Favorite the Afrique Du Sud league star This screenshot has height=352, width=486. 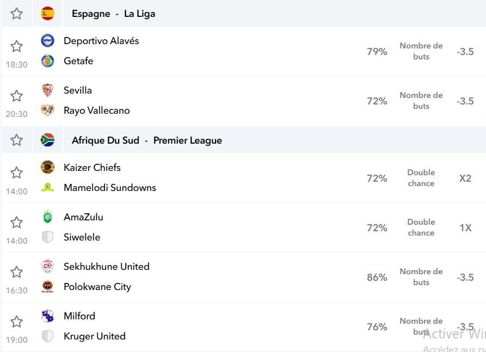click(16, 140)
